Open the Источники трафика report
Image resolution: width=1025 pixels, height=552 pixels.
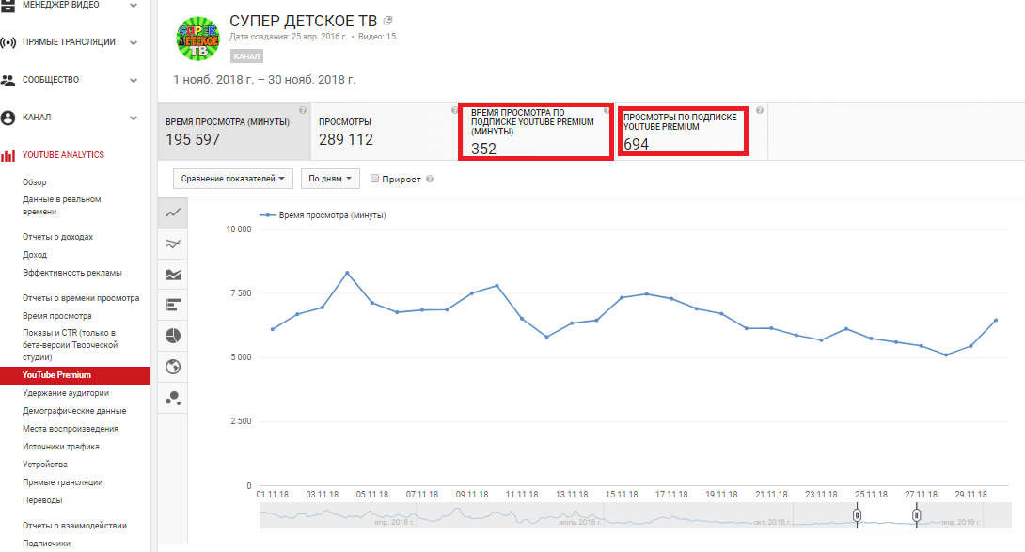pyautogui.click(x=60, y=447)
